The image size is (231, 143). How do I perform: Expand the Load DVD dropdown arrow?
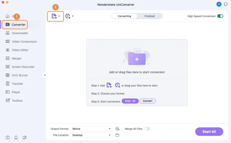click(73, 16)
